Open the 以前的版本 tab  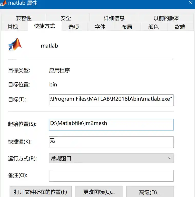point(166,18)
